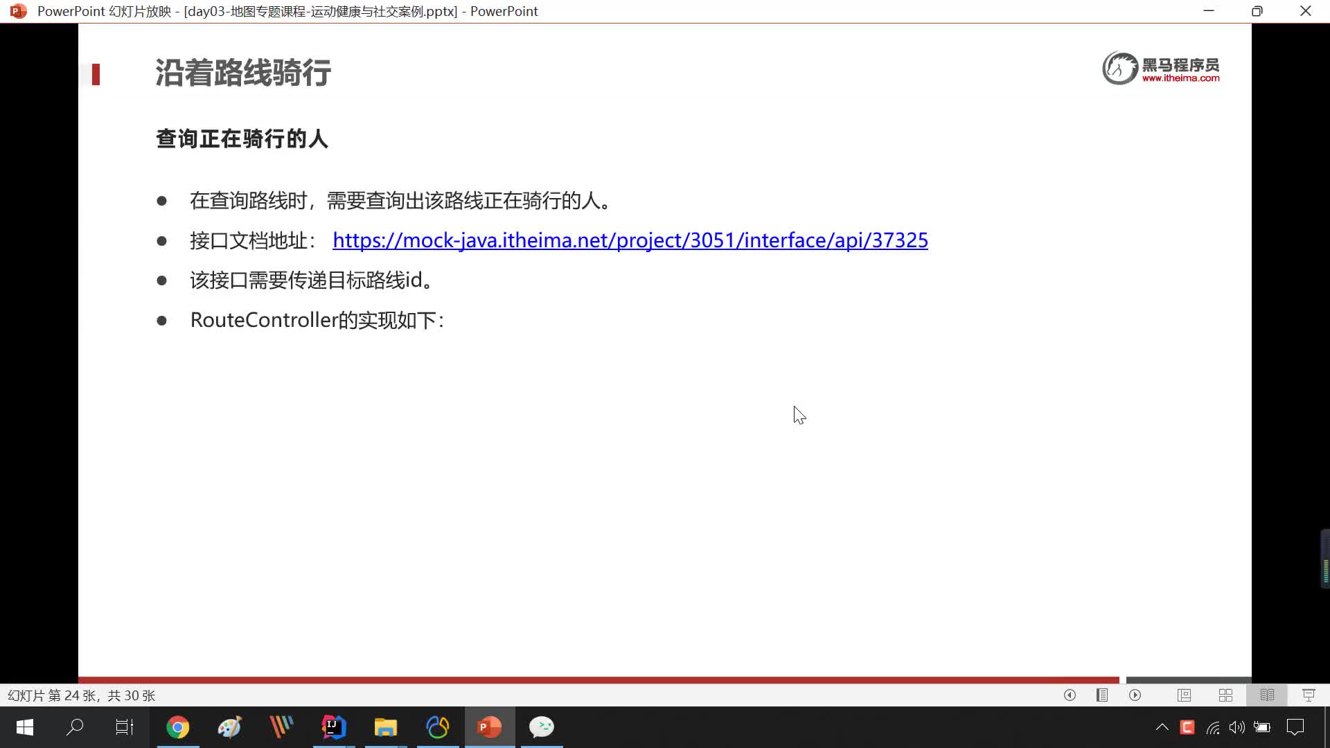Viewport: 1330px width, 748px height.
Task: Click the subtitle '查询正在骑行的人'
Action: [242, 139]
